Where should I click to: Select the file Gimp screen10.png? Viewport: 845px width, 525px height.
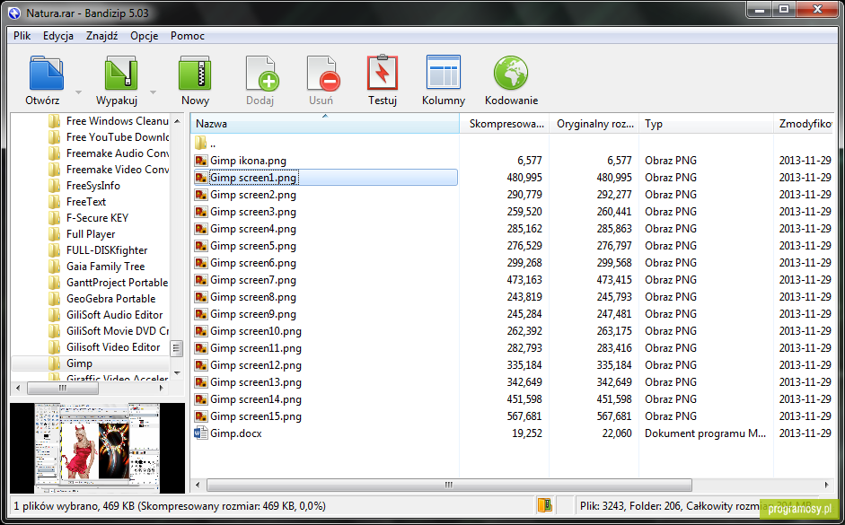click(256, 331)
